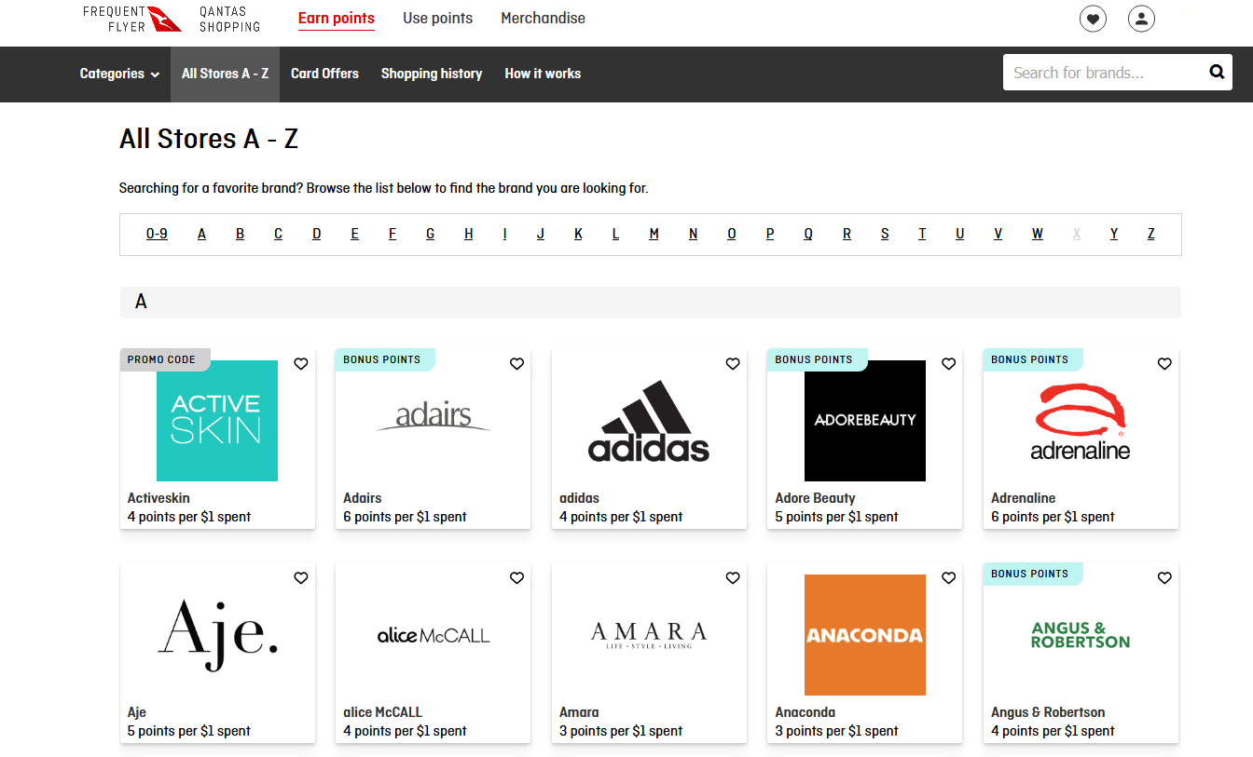Select All Stores A - Z menu item
1253x757 pixels.
tap(225, 74)
